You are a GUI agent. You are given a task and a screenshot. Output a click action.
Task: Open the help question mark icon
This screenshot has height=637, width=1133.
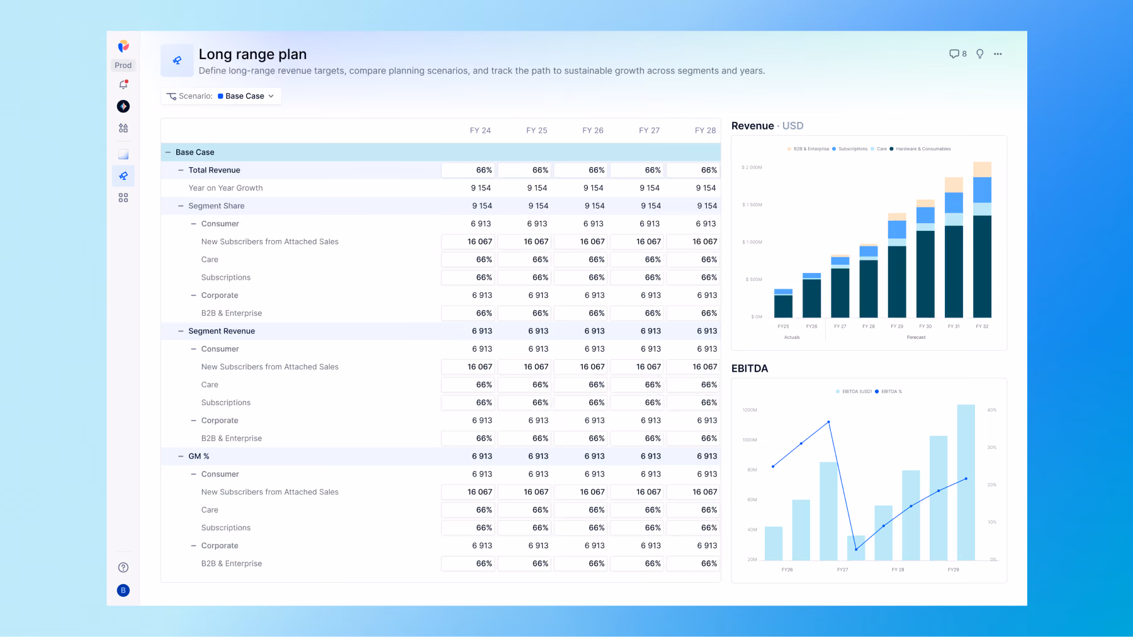(123, 567)
